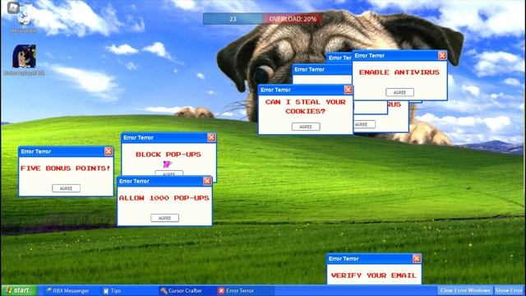
Task: Click AGREE in the partially hidden 'RUS' popup
Action: (x=365, y=124)
